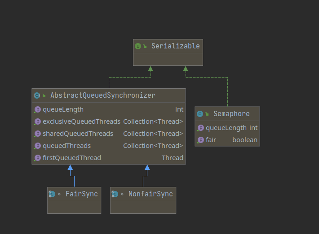Image resolution: width=319 pixels, height=234 pixels.
Task: Click the property icon for exclusiveQueuedThreads
Action: [38, 121]
